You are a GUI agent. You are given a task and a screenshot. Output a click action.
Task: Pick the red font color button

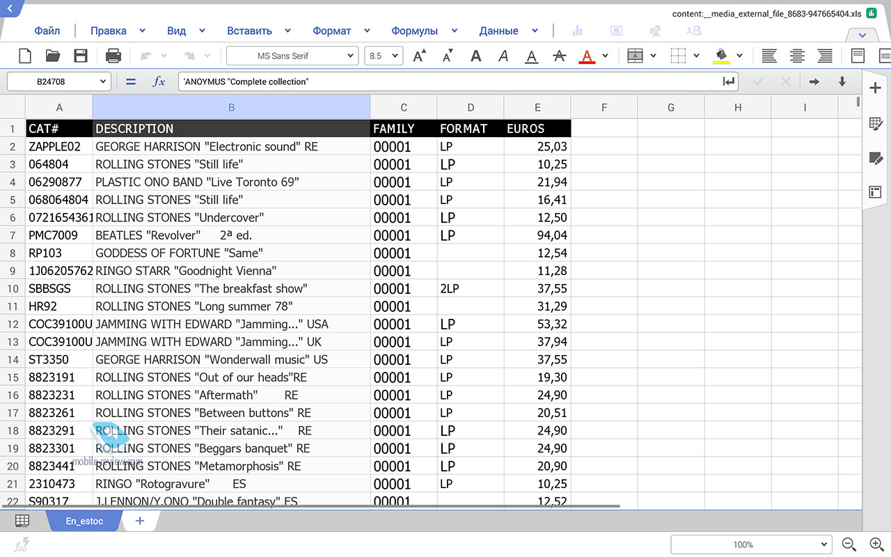(587, 56)
